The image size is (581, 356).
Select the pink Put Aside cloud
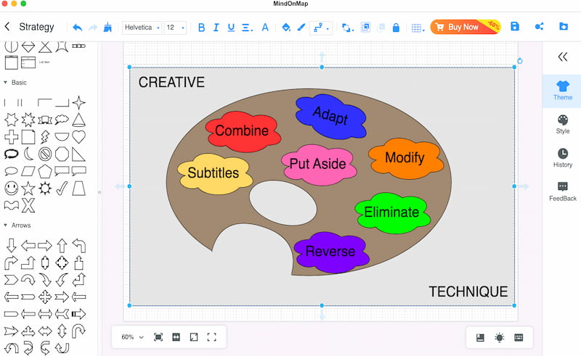click(318, 165)
